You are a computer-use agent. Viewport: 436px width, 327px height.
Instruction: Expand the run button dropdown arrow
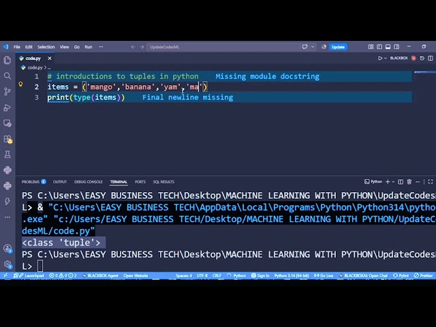click(386, 58)
